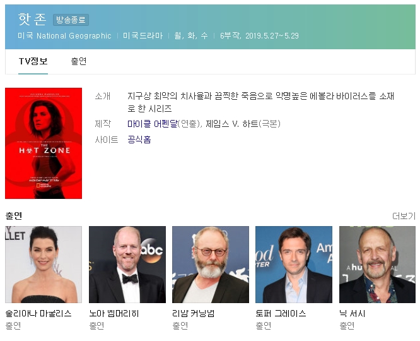Click 리암 커닝엄 cast photo
420x341 pixels.
click(x=210, y=265)
